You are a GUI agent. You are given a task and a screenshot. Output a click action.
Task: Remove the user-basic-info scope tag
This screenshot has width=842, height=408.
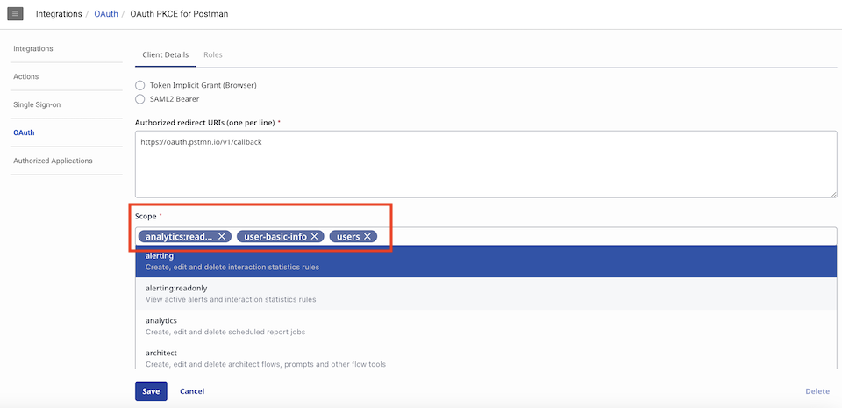click(314, 236)
